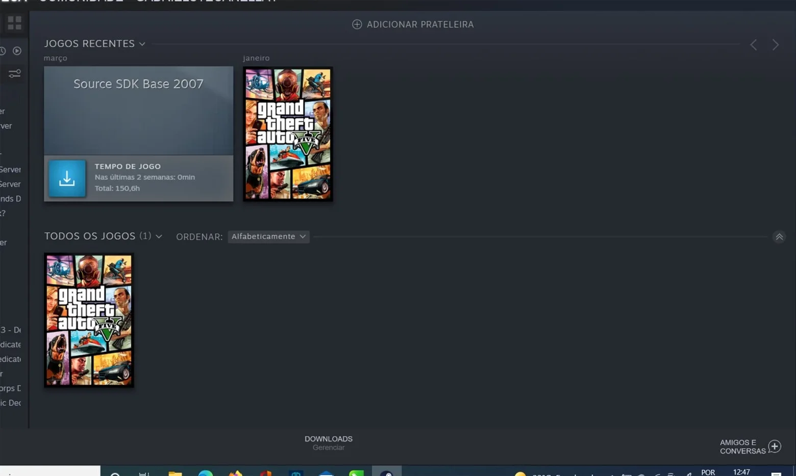Click plus icon beside Adicionar Prateleira
The width and height of the screenshot is (796, 476).
(x=357, y=24)
